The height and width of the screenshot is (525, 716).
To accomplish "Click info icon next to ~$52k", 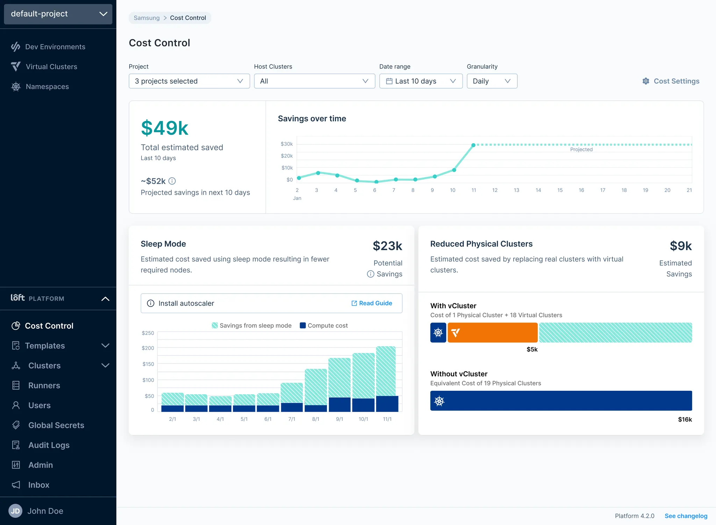I will pos(172,181).
